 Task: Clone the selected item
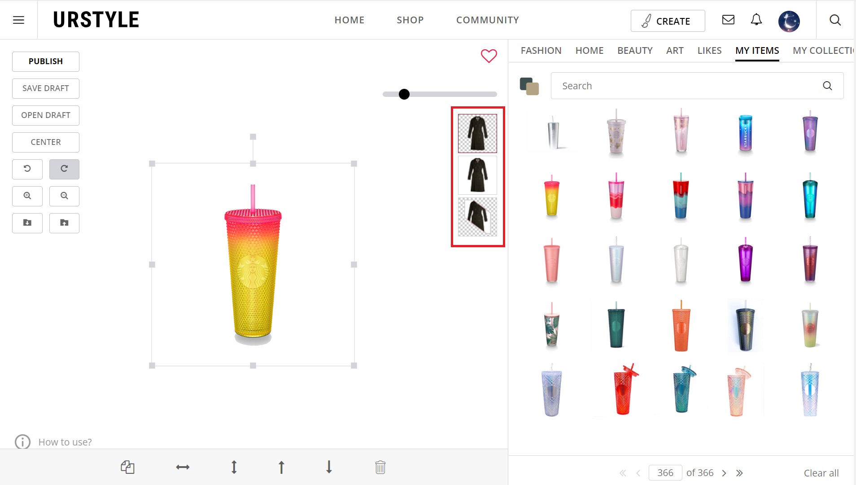127,467
